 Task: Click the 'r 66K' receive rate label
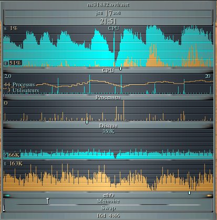(12, 155)
